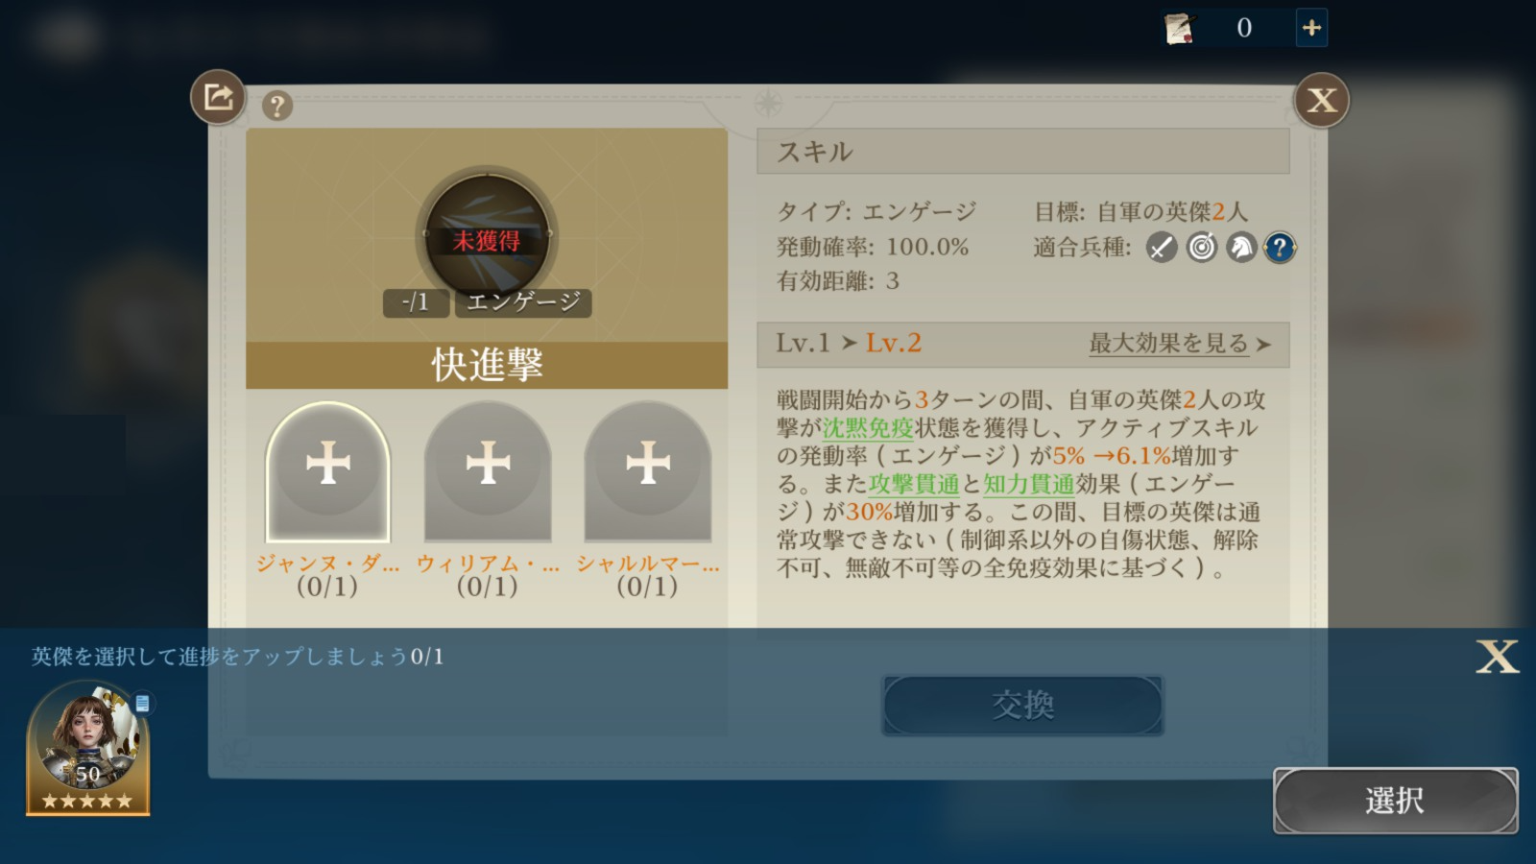Tap the share icon at dialog corner
Viewport: 1536px width, 864px height.
(x=218, y=97)
